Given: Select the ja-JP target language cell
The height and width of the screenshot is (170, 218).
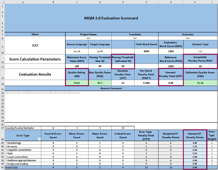Looking at the screenshot, I should (100, 51).
